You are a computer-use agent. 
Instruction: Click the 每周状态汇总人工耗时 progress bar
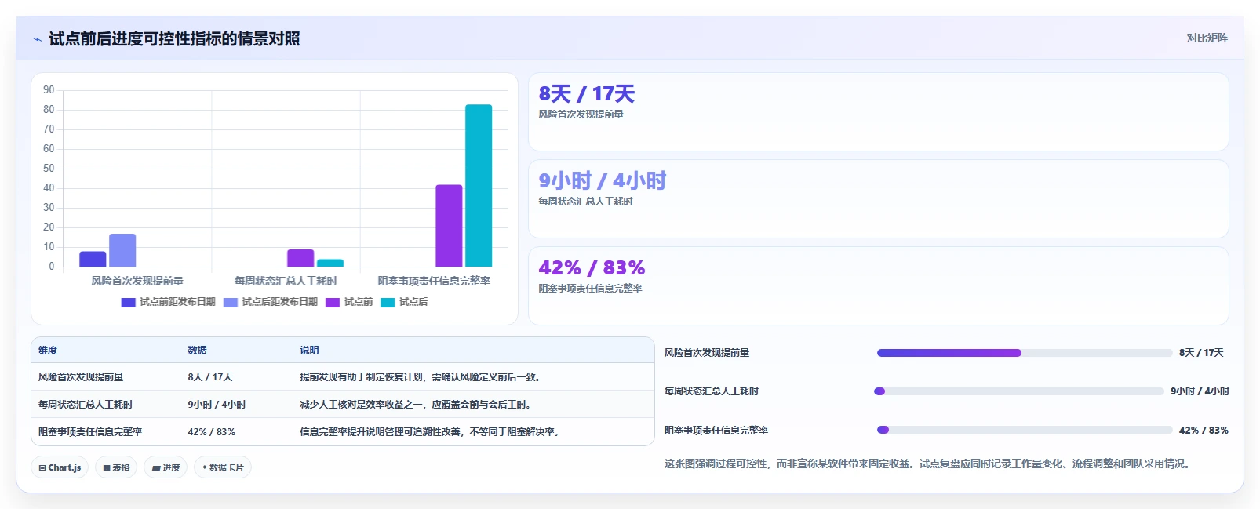tap(1019, 391)
